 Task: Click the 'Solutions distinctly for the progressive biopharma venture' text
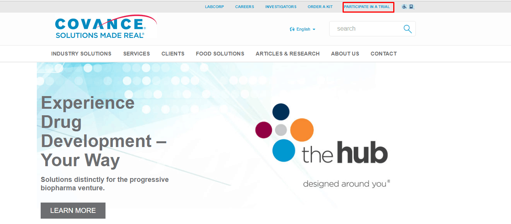point(105,184)
